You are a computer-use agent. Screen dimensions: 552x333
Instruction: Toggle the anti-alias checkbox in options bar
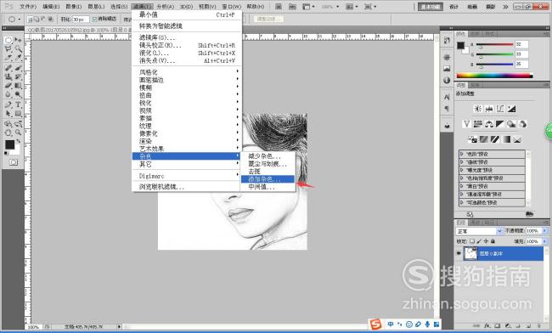point(95,19)
